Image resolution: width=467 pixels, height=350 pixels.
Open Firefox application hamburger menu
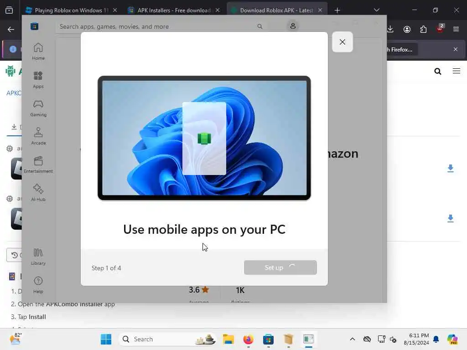tap(456, 29)
